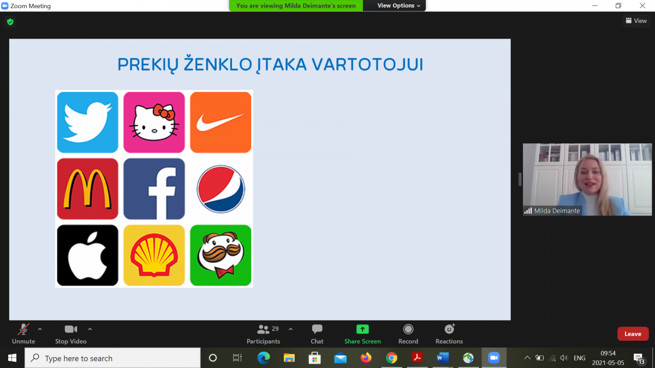Click the Zoom Meeting title bar icon
The height and width of the screenshot is (368, 655).
click(x=5, y=5)
